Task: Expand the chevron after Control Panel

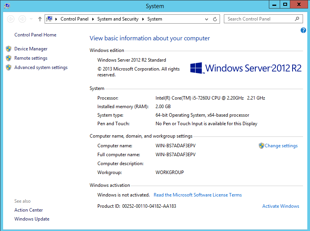Action: (x=93, y=19)
